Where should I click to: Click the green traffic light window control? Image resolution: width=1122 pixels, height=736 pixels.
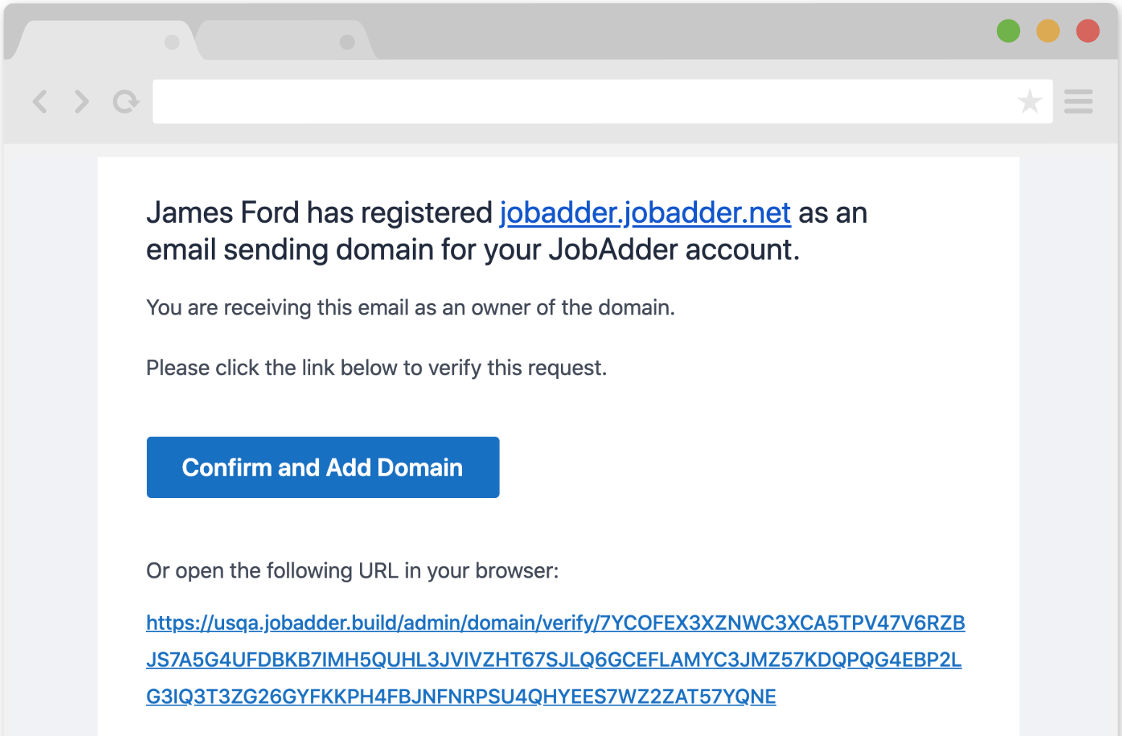[1008, 31]
